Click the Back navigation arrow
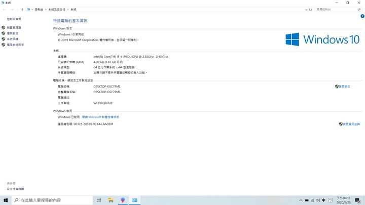The height and width of the screenshot is (205, 365). (x=5, y=10)
